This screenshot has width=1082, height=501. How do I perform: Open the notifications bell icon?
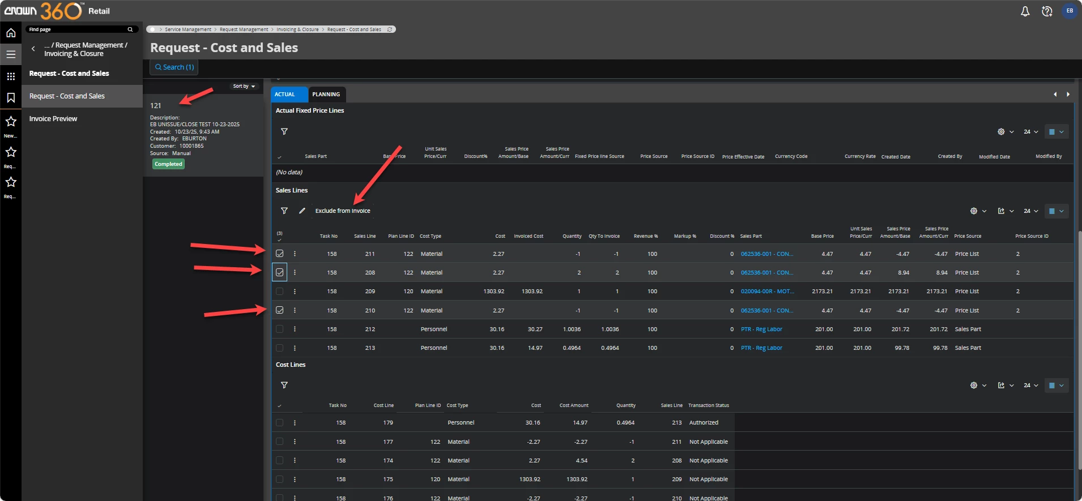1025,11
